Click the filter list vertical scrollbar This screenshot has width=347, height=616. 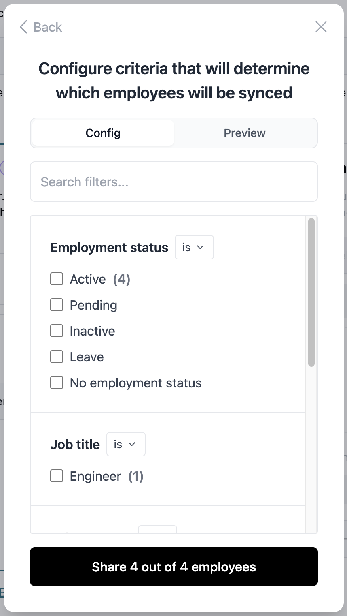[x=311, y=292]
